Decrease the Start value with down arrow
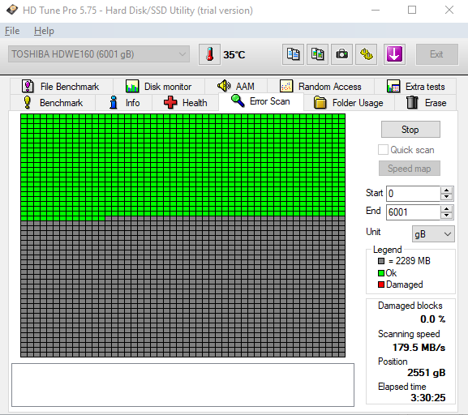Screen dimensions: 468x415 click(447, 197)
